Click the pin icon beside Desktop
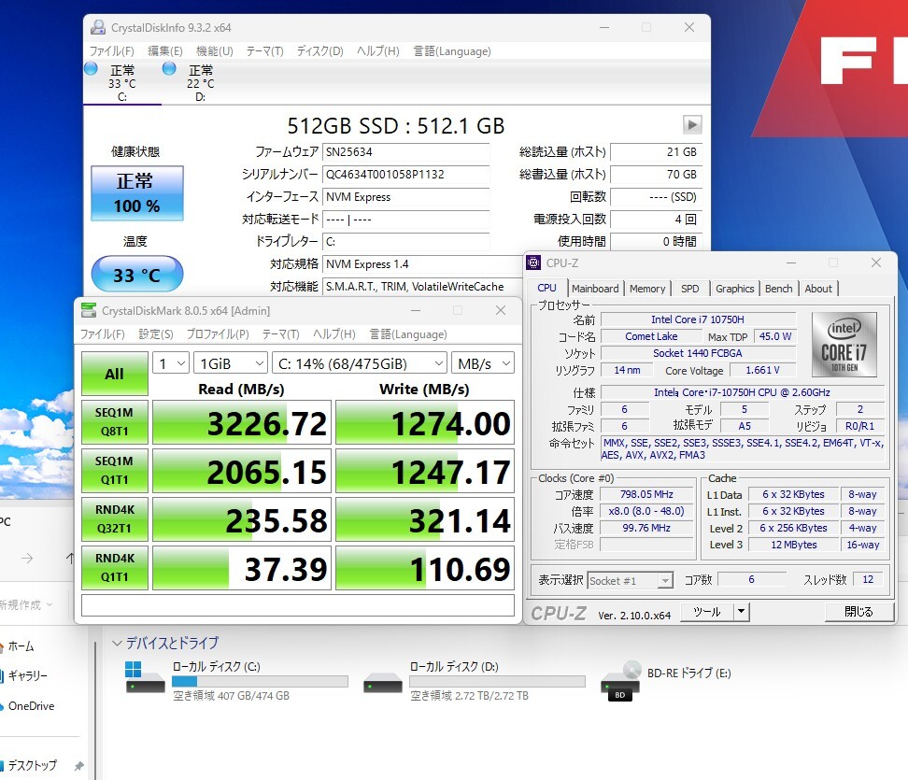 coord(78,766)
